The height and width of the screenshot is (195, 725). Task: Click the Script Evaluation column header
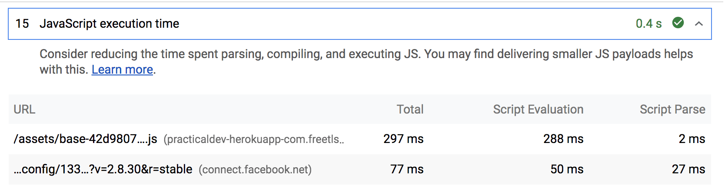(x=538, y=110)
